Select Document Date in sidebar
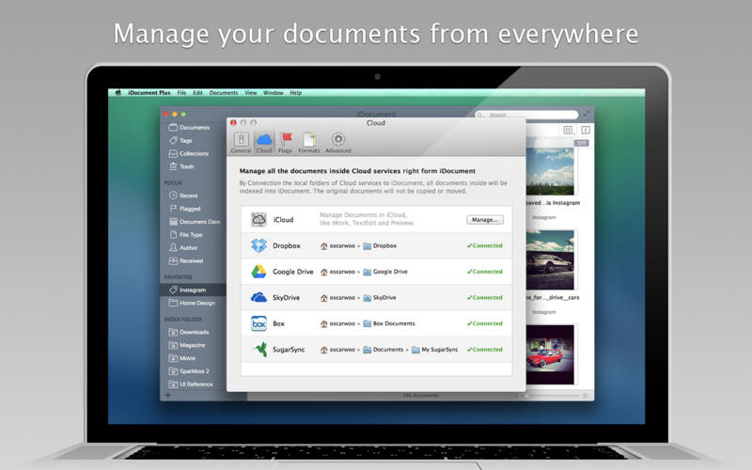The height and width of the screenshot is (470, 752). click(x=195, y=222)
